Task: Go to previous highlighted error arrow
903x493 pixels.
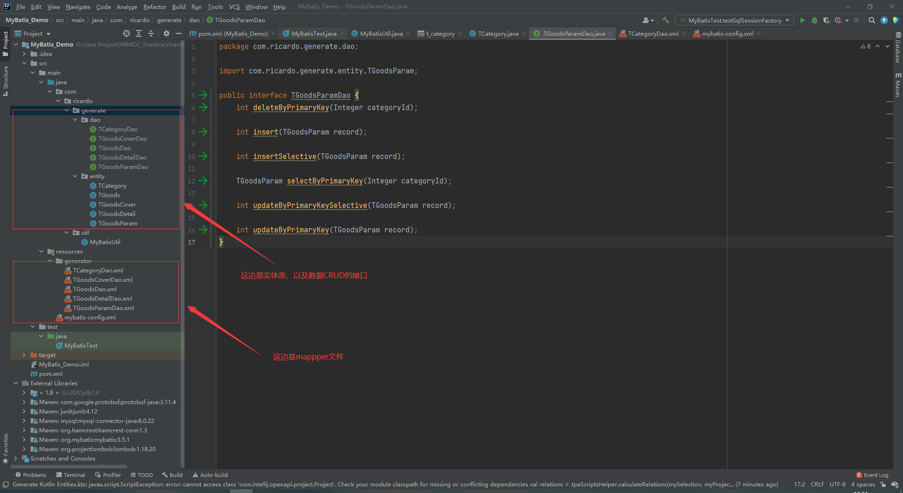Action: pyautogui.click(x=878, y=46)
